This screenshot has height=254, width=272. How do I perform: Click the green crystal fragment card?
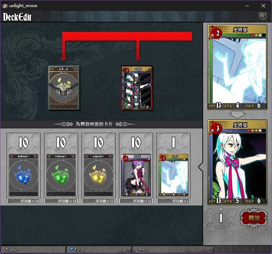coord(61,175)
